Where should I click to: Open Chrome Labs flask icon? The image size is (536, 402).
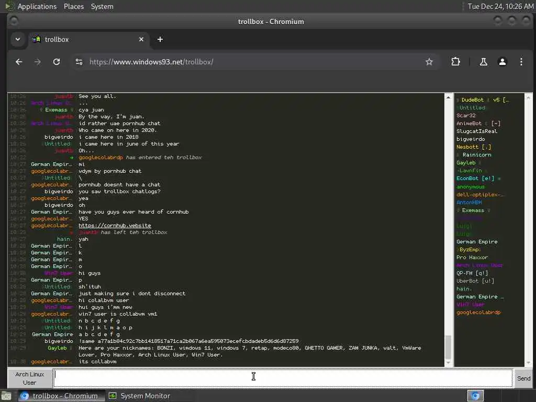483,62
